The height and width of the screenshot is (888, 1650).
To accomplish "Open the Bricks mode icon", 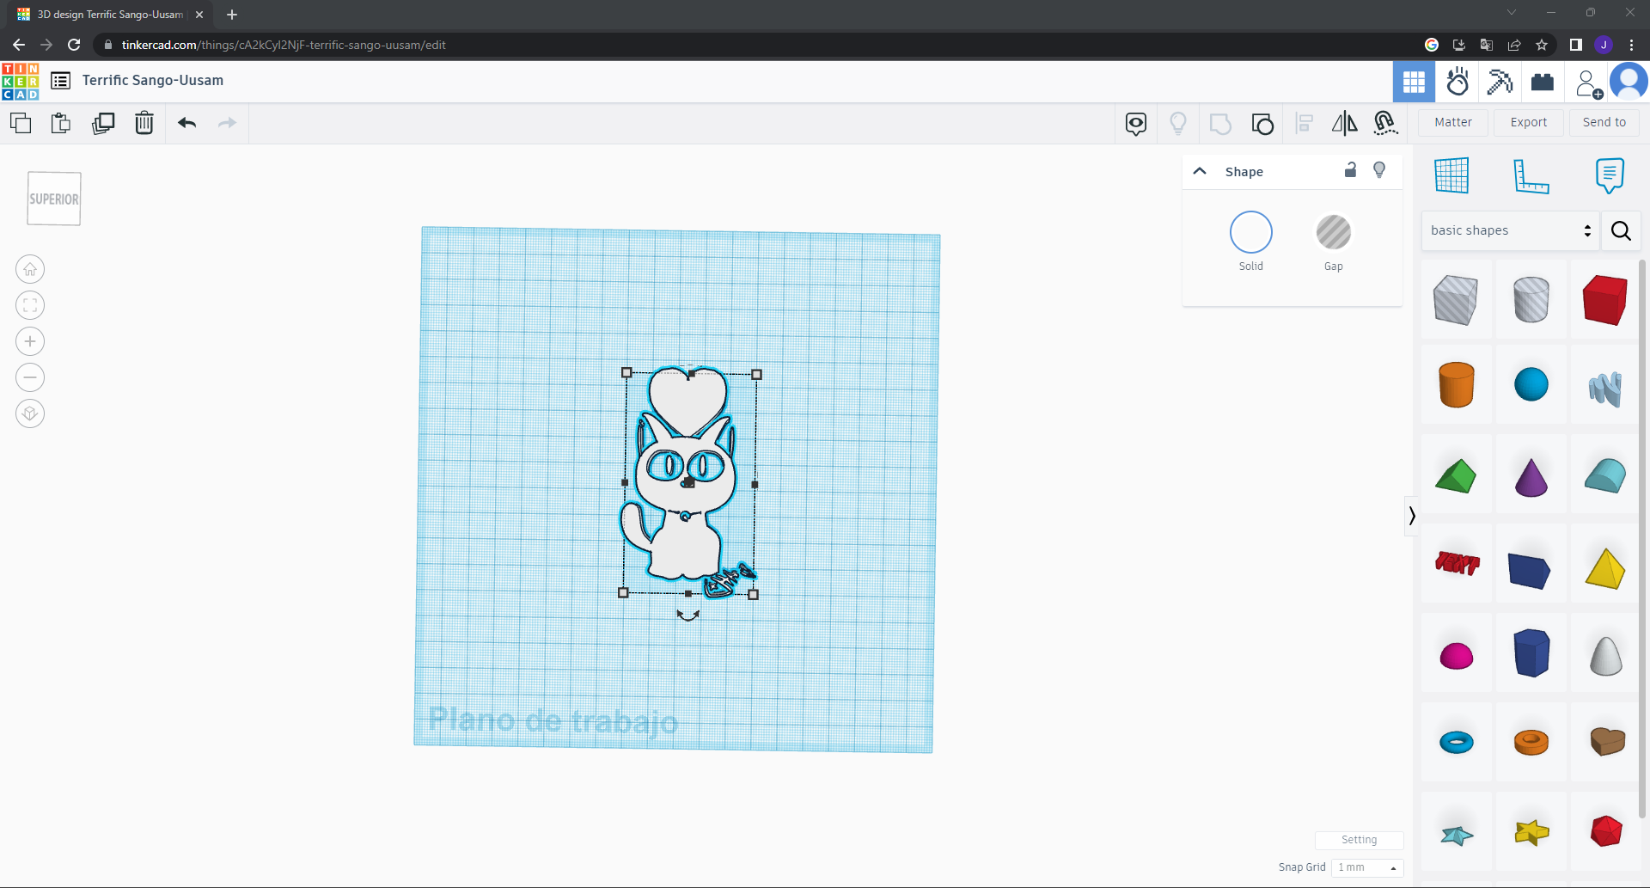I will pos(1543,82).
